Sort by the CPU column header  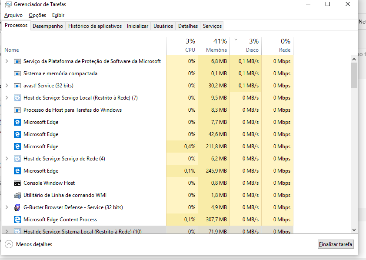pyautogui.click(x=182, y=46)
